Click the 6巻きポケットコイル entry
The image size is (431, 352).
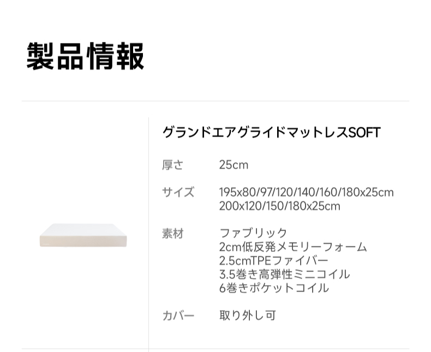tap(274, 288)
